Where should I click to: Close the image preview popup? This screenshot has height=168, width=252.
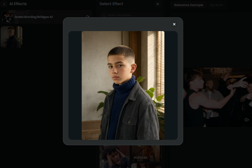point(174,24)
